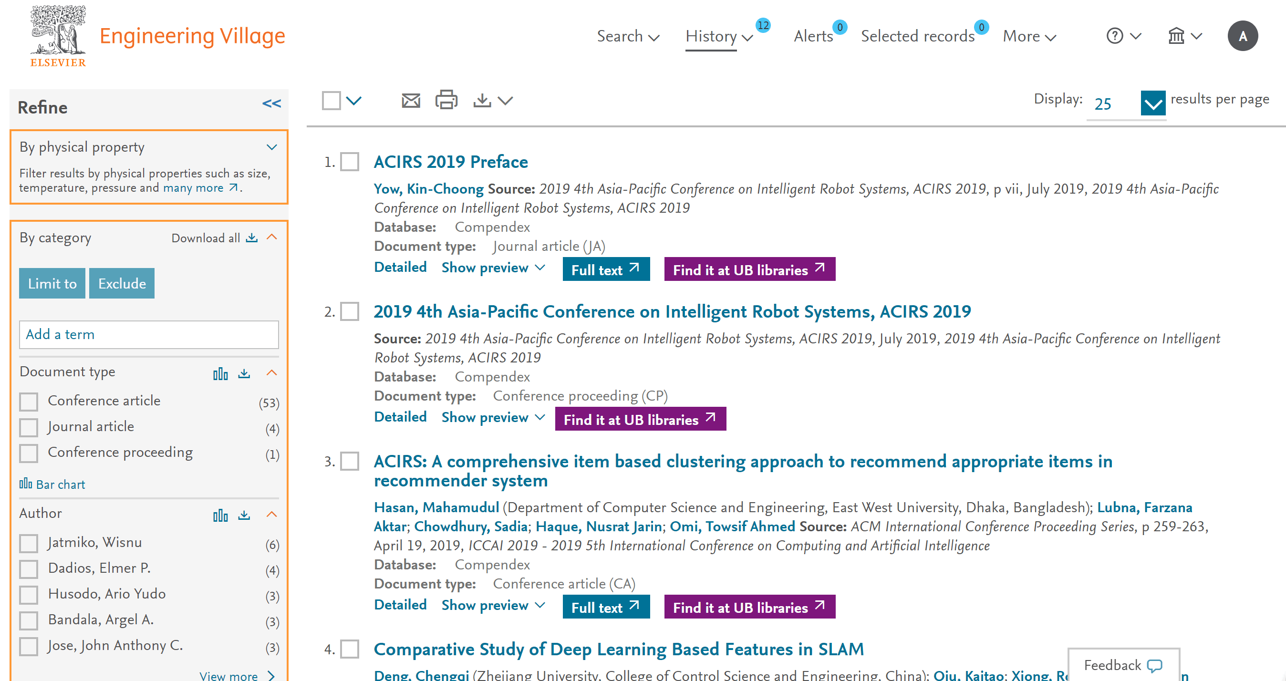Collapse the By category section chevron
The height and width of the screenshot is (681, 1286).
point(271,237)
